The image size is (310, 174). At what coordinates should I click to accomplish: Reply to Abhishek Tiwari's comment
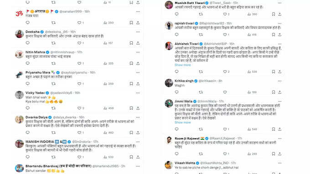(177, 71)
